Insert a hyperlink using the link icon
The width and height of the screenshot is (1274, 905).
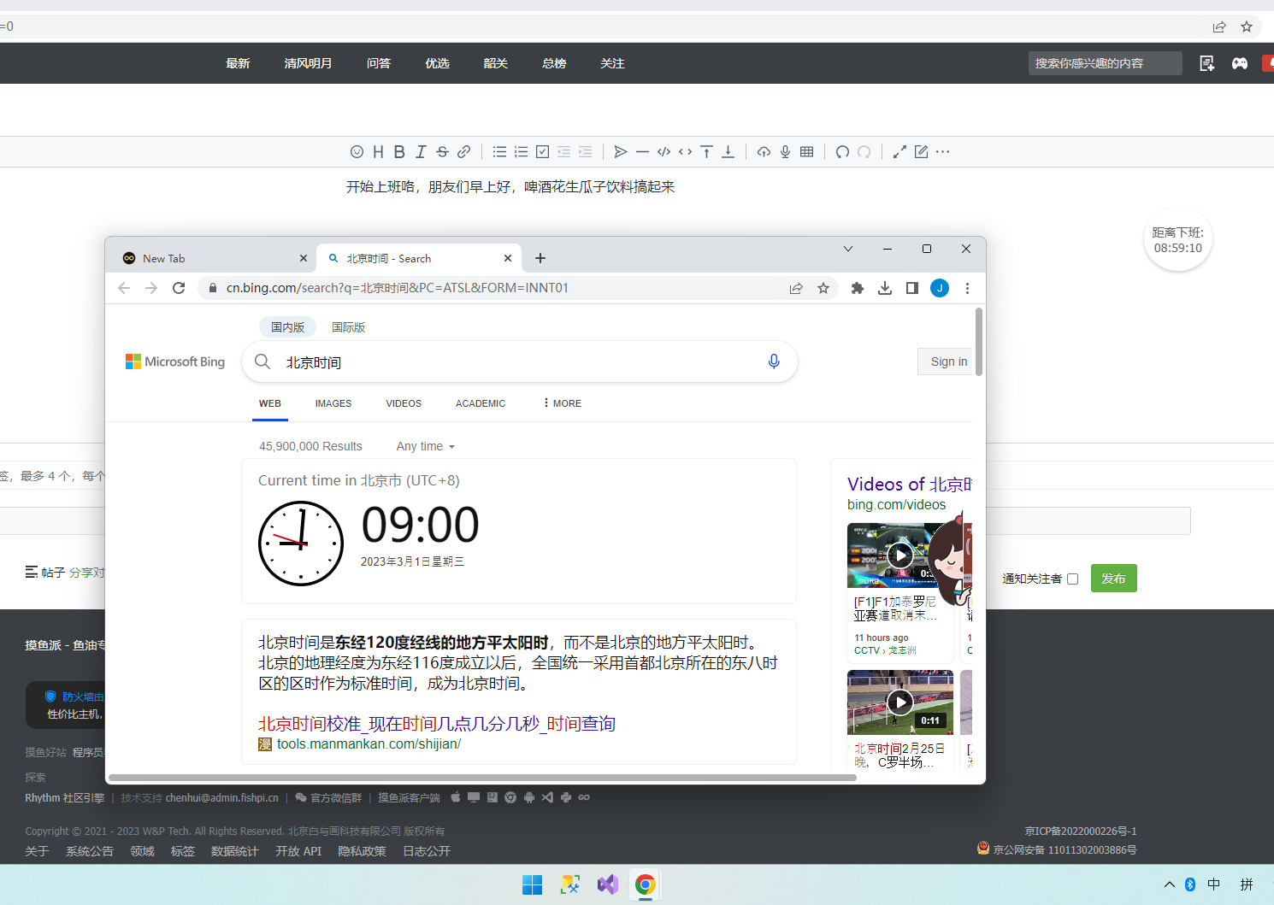point(463,152)
